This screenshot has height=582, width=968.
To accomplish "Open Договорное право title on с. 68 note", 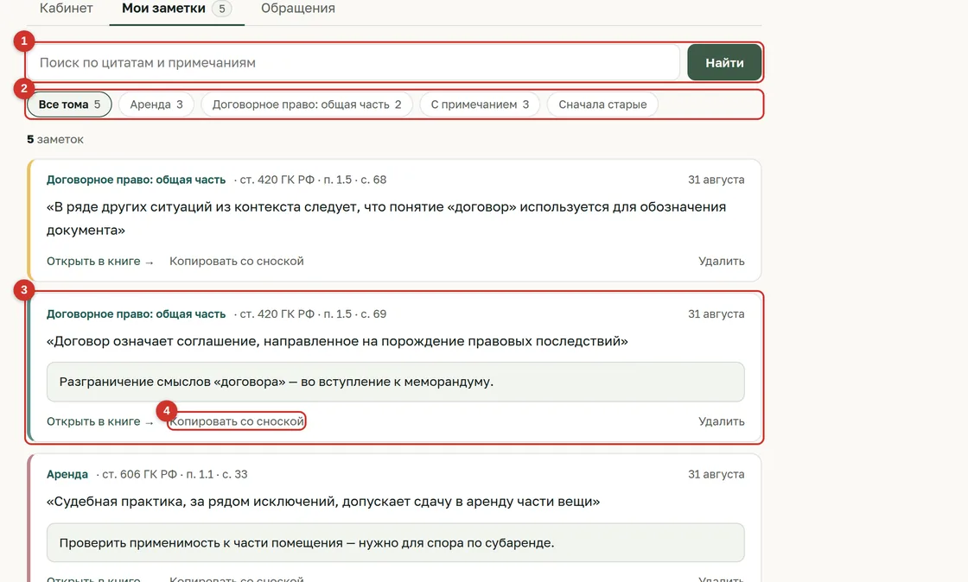I will [137, 180].
